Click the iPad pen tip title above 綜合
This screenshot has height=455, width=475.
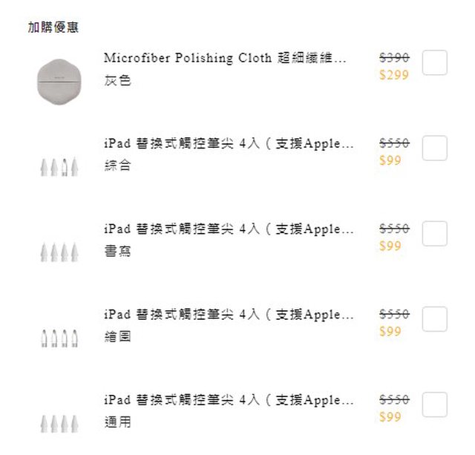click(229, 144)
